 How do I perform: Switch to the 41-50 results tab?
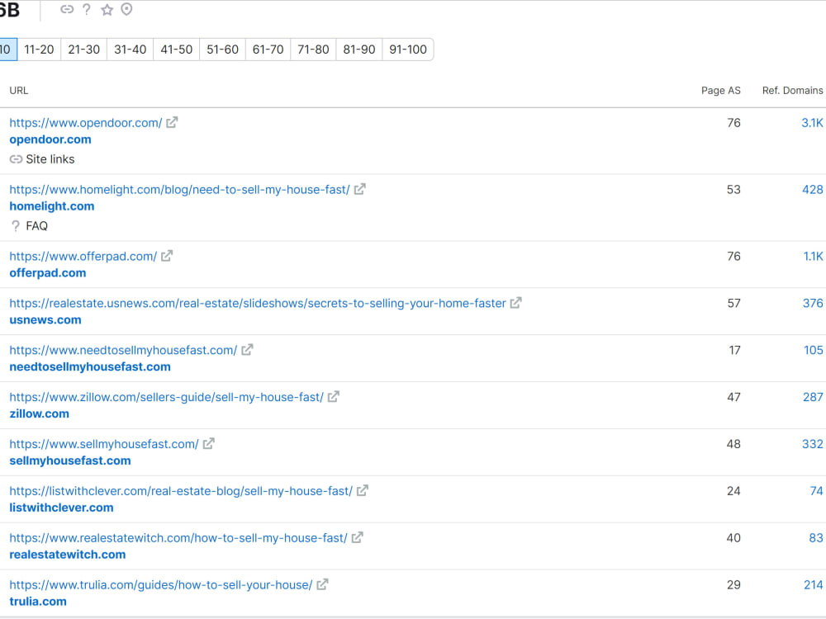pyautogui.click(x=177, y=50)
